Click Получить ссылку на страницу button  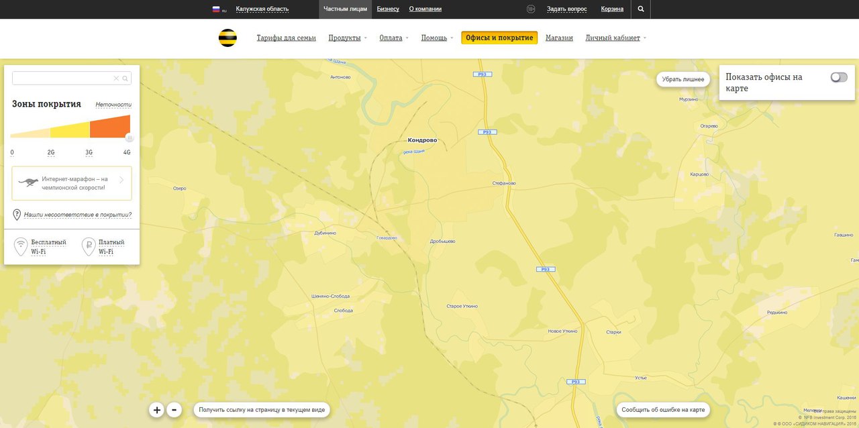(x=262, y=409)
